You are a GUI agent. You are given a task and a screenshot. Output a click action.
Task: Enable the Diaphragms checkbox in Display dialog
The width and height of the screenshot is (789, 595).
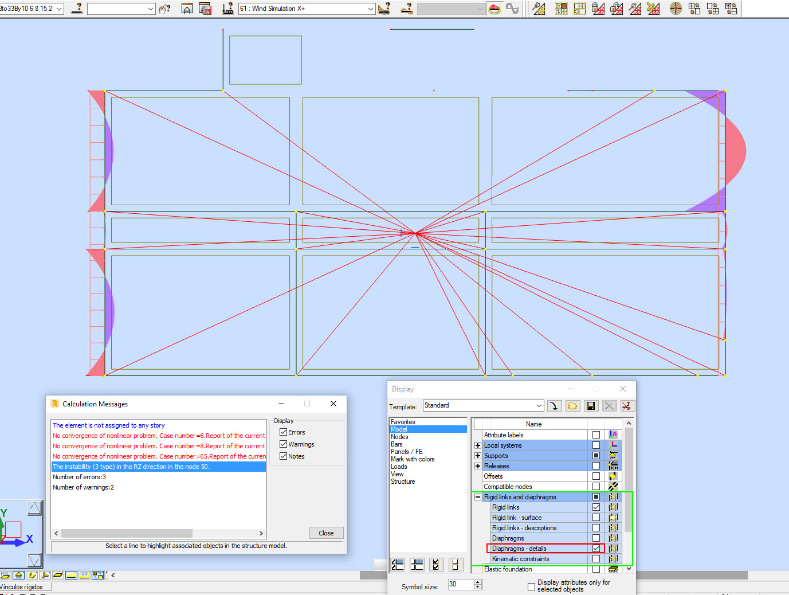pos(596,538)
